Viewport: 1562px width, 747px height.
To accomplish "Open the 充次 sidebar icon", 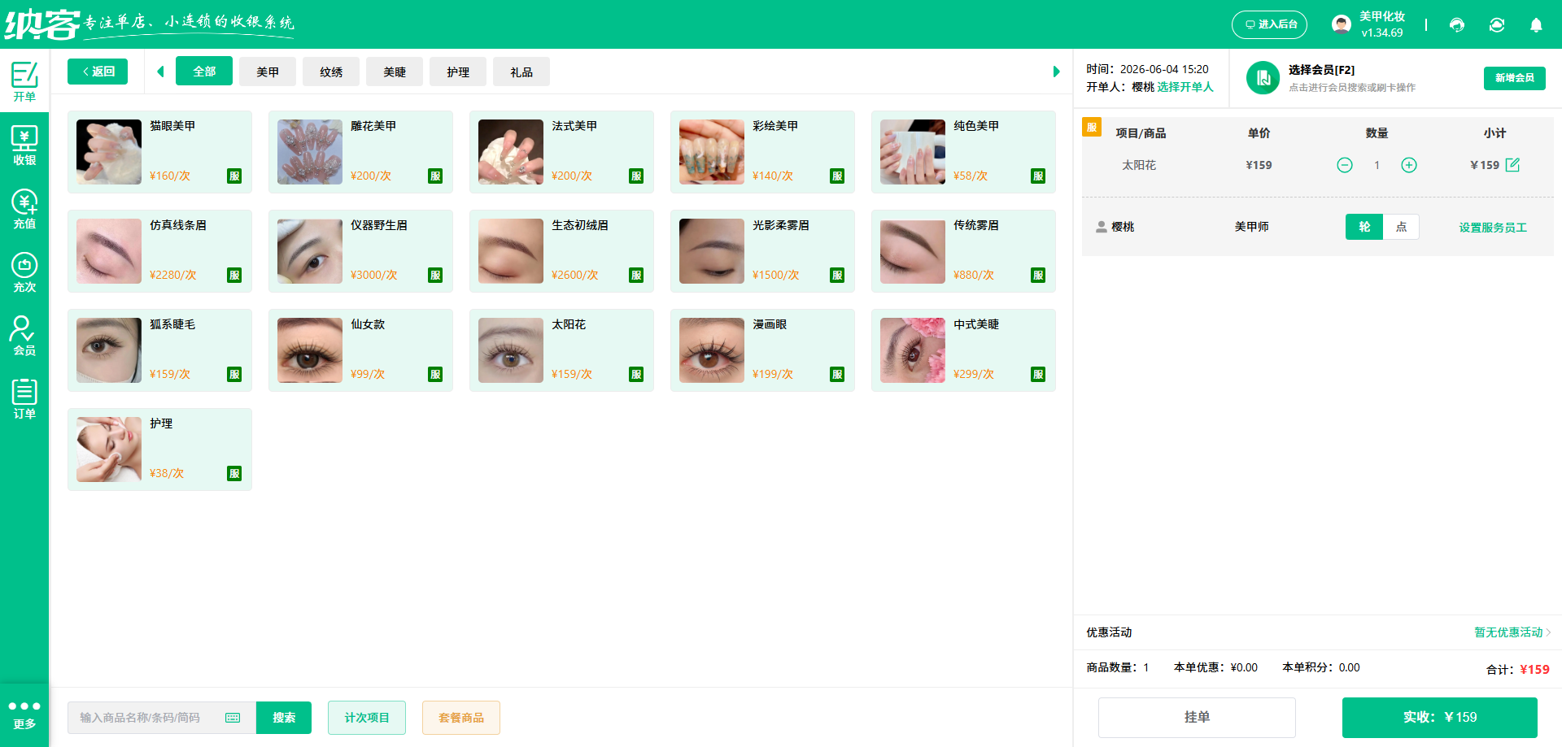I will click(x=24, y=272).
